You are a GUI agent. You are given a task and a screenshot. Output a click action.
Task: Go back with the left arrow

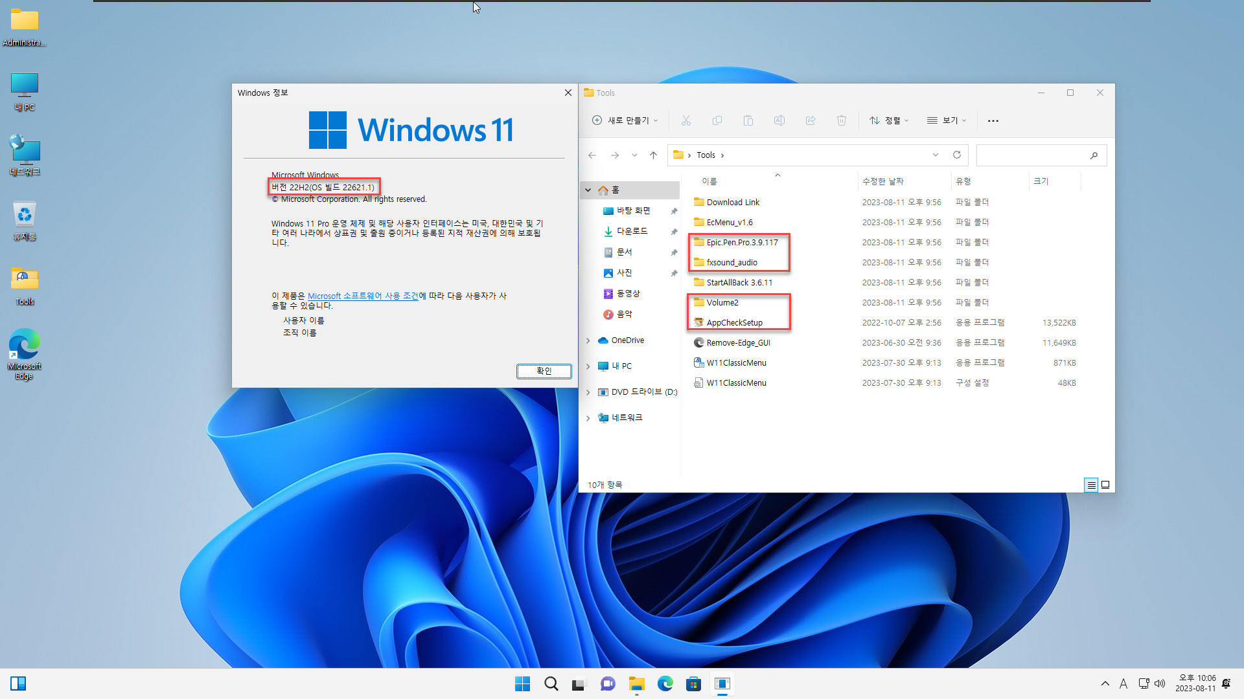point(592,155)
